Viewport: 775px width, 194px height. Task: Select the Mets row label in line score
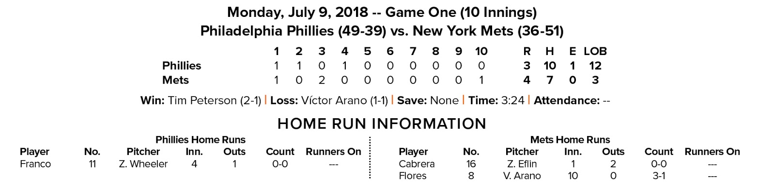pos(175,80)
